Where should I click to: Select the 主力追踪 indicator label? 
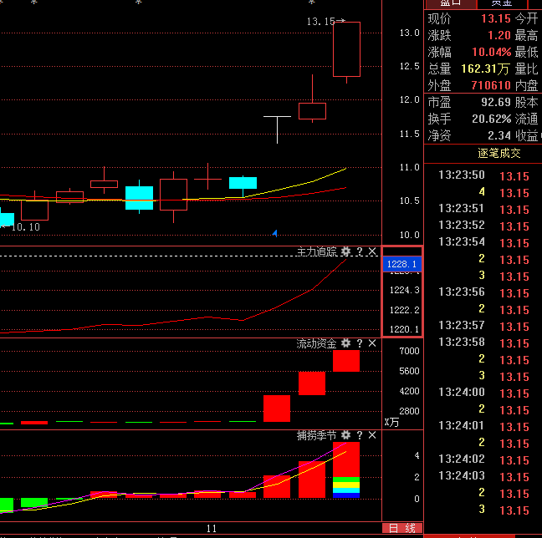pos(316,251)
